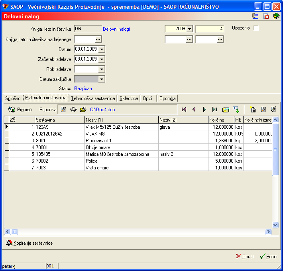283x271 pixels.
Task: Click the delete document icon with red X
Action: (x=266, y=16)
